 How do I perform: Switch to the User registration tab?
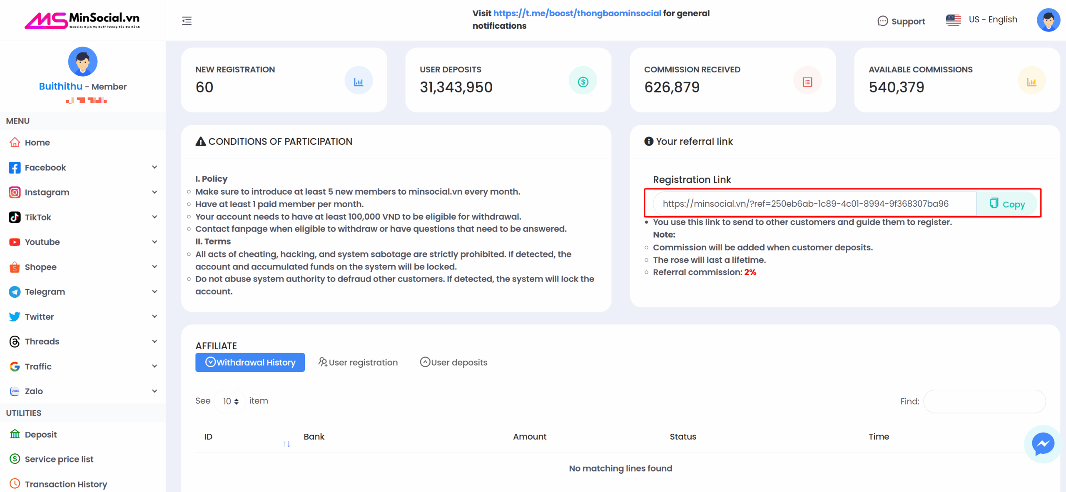click(358, 363)
